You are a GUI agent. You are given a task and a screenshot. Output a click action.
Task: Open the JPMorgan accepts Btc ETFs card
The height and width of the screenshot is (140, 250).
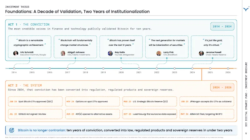pos(207,101)
